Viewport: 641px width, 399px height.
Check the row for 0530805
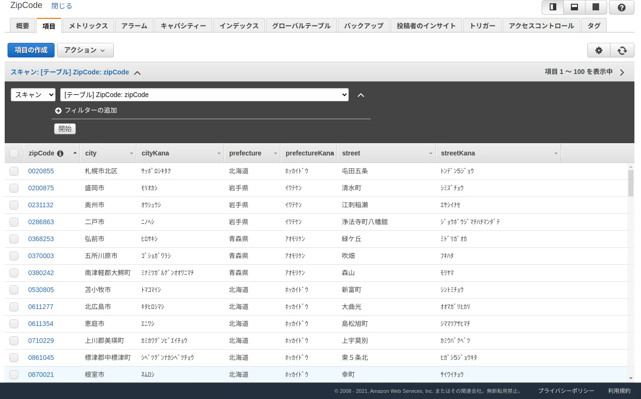pyautogui.click(x=14, y=290)
